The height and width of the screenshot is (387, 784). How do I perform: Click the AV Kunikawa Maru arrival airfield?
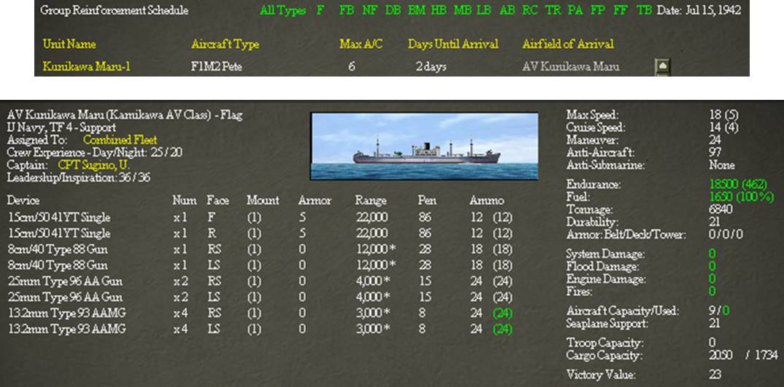coord(571,66)
